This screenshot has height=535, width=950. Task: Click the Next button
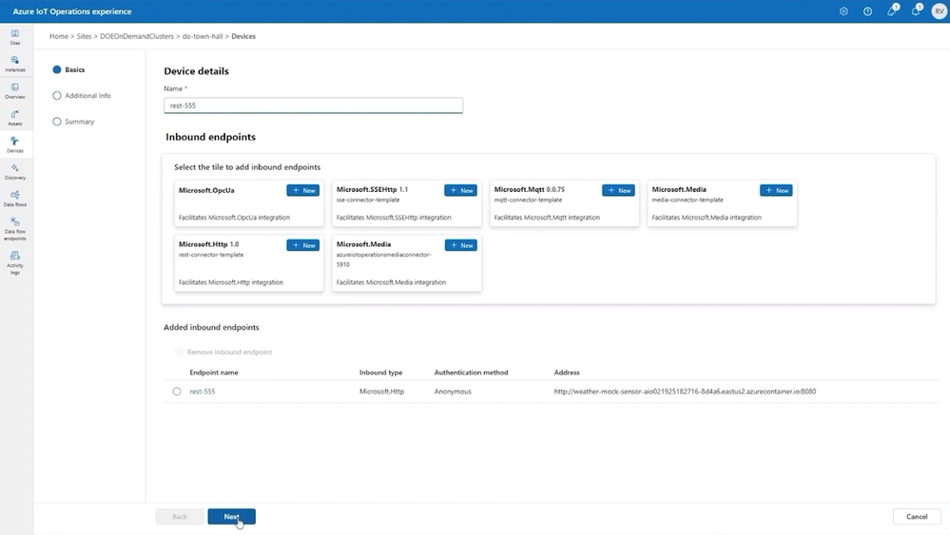(x=231, y=516)
